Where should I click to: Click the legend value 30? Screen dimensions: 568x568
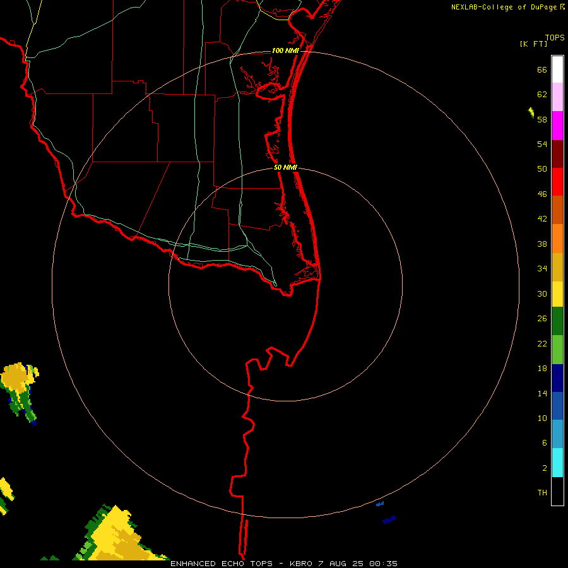[x=542, y=293]
